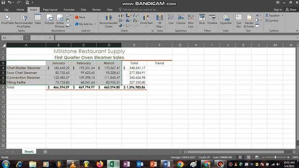The image size is (299, 168).
Task: Expand the Shapes dropdown
Action: (x=68, y=15)
